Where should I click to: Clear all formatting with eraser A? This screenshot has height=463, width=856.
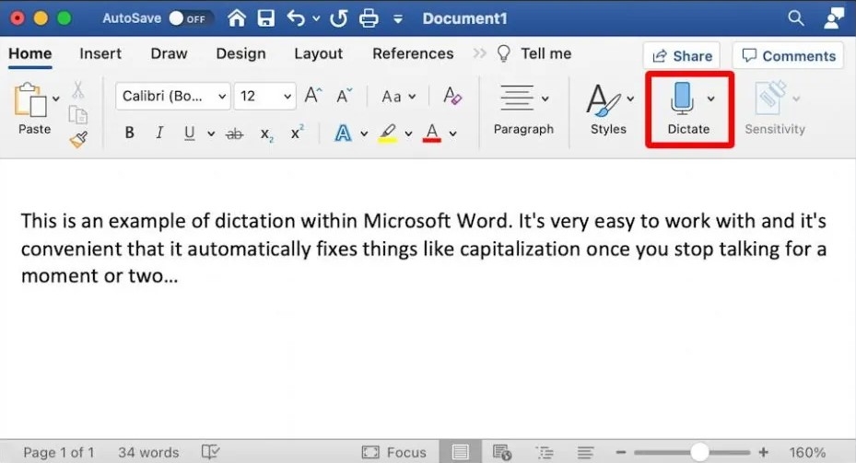coord(452,96)
